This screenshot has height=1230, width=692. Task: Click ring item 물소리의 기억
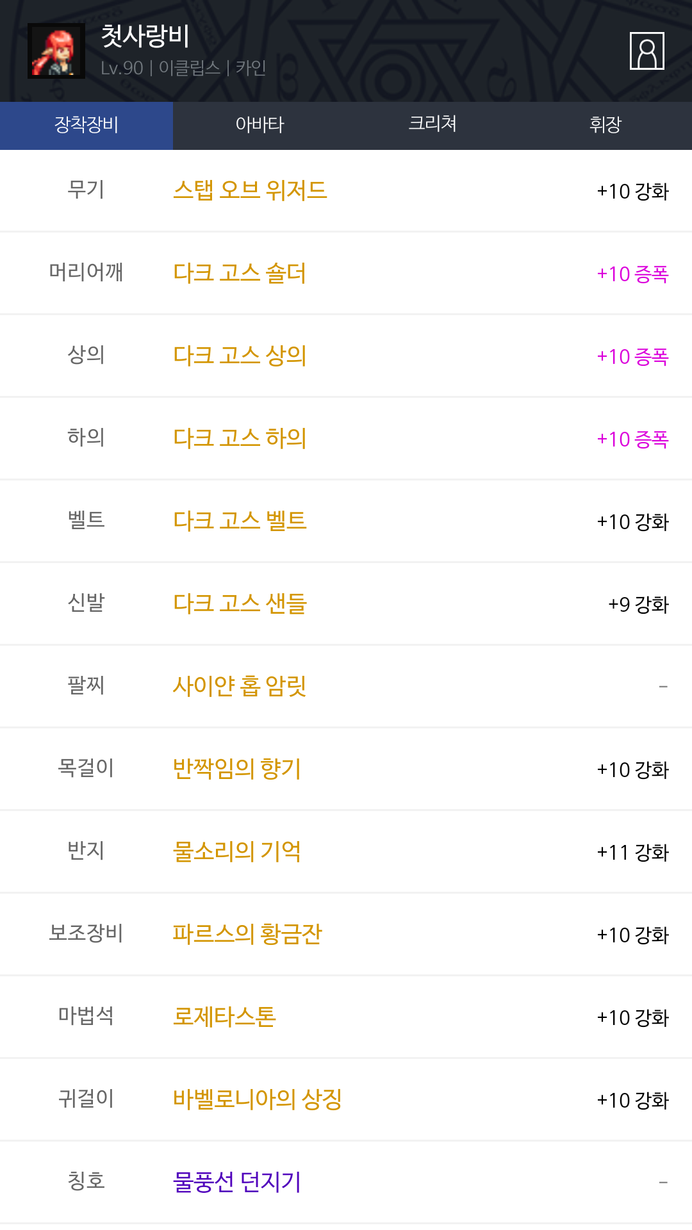(x=237, y=851)
